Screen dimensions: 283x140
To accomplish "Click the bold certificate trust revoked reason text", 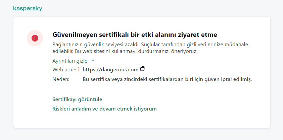I will [x=167, y=79].
